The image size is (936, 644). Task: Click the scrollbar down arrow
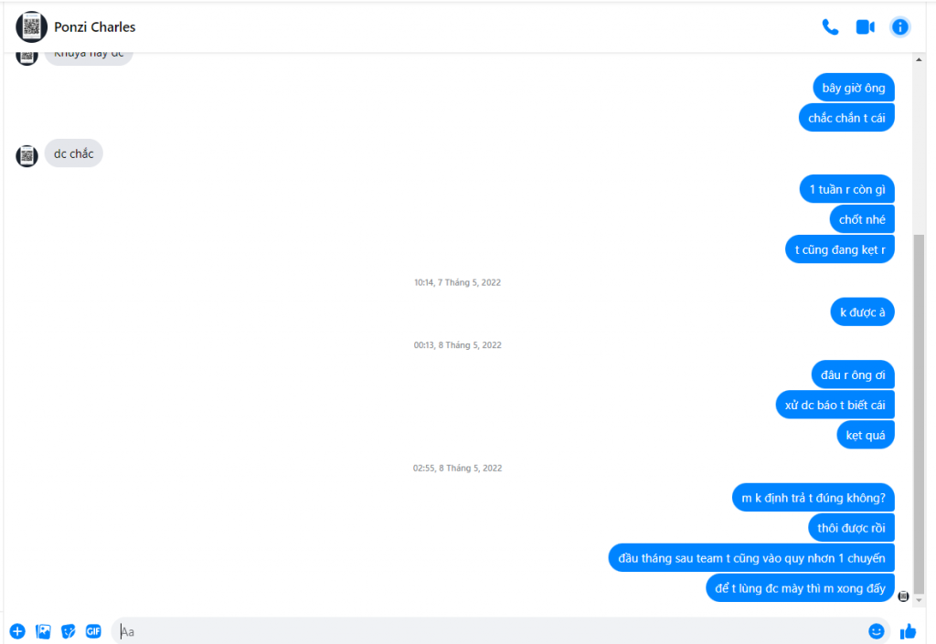click(919, 600)
